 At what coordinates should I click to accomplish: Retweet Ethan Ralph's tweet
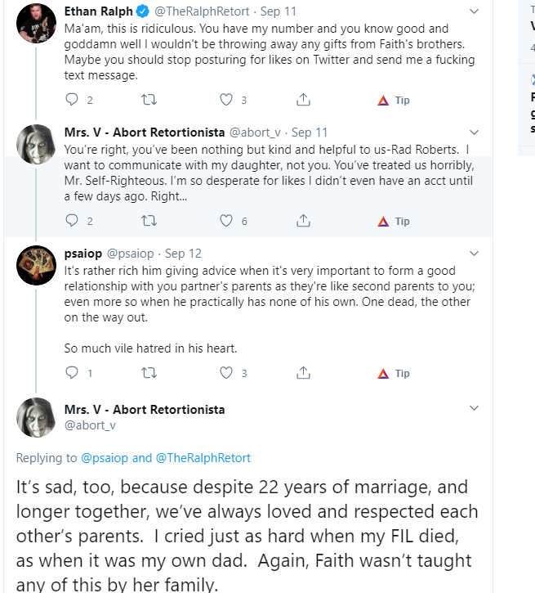pyautogui.click(x=149, y=100)
